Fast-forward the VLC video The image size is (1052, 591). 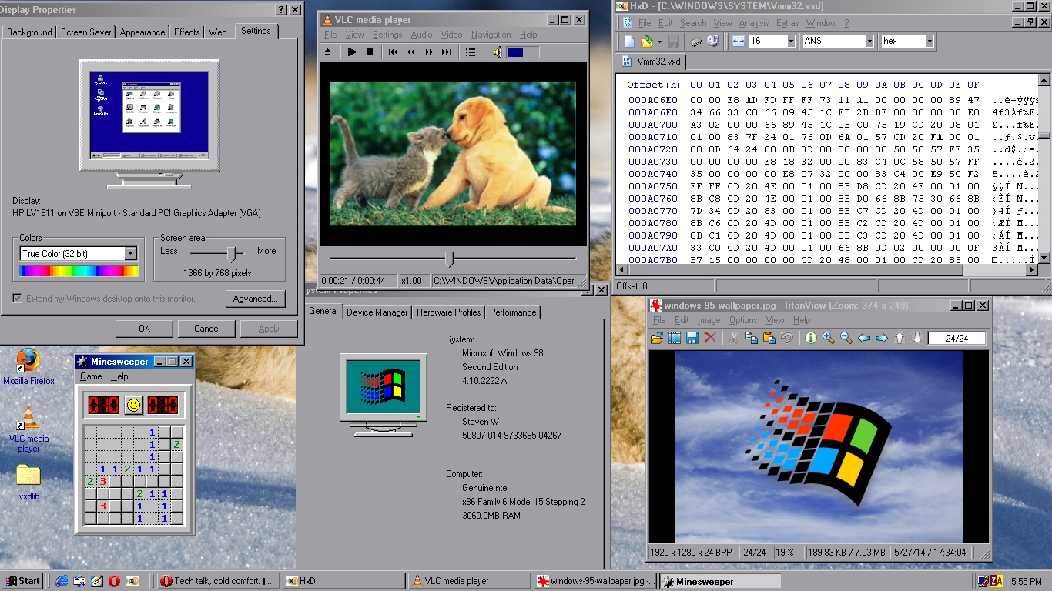pyautogui.click(x=429, y=52)
